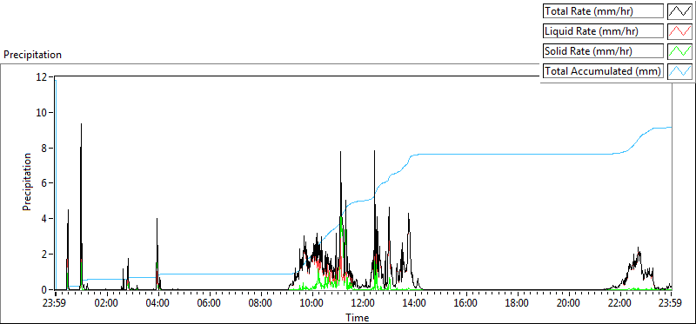Click the tallest rate spike near 01:00
Screen dimensions: 696x324
81,207
